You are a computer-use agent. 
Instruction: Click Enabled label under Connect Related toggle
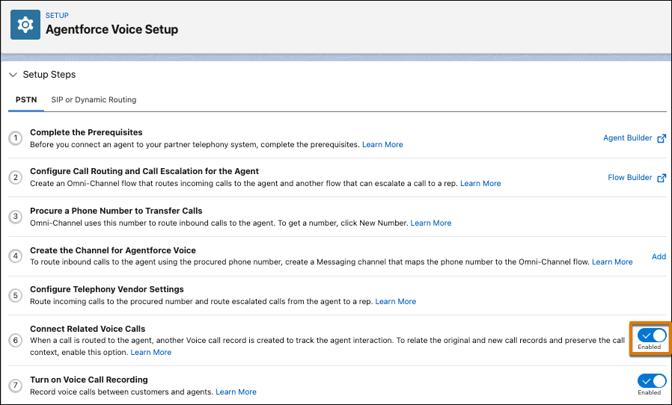650,347
